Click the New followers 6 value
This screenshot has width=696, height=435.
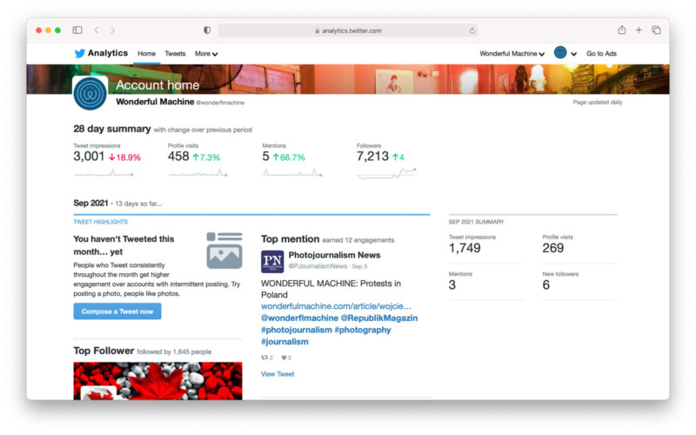(x=546, y=285)
